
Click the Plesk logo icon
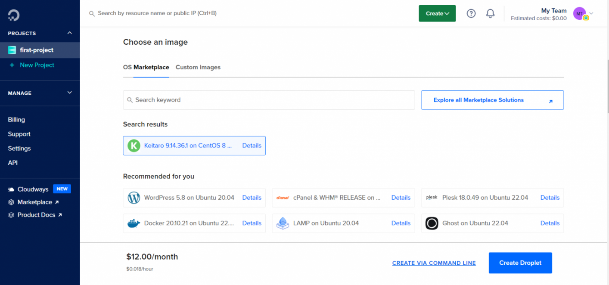[x=432, y=198]
